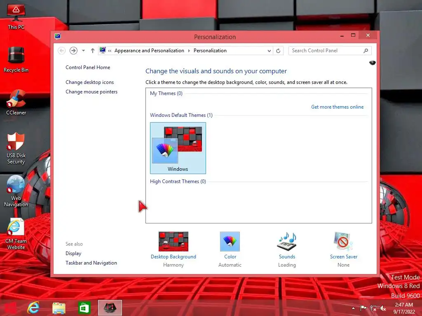
Task: Click the Sounds text link
Action: (287, 257)
